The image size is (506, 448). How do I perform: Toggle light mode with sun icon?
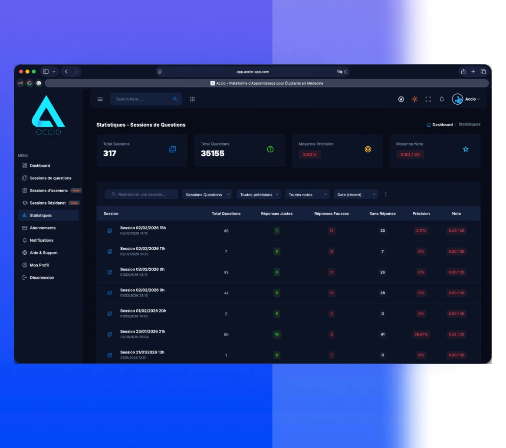[x=414, y=99]
